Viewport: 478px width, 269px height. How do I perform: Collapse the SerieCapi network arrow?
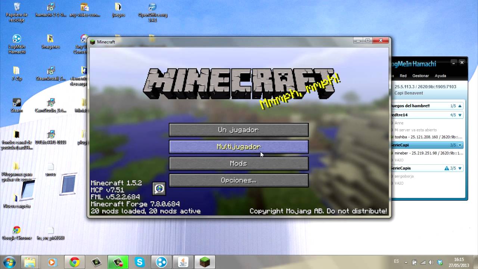coord(460,145)
